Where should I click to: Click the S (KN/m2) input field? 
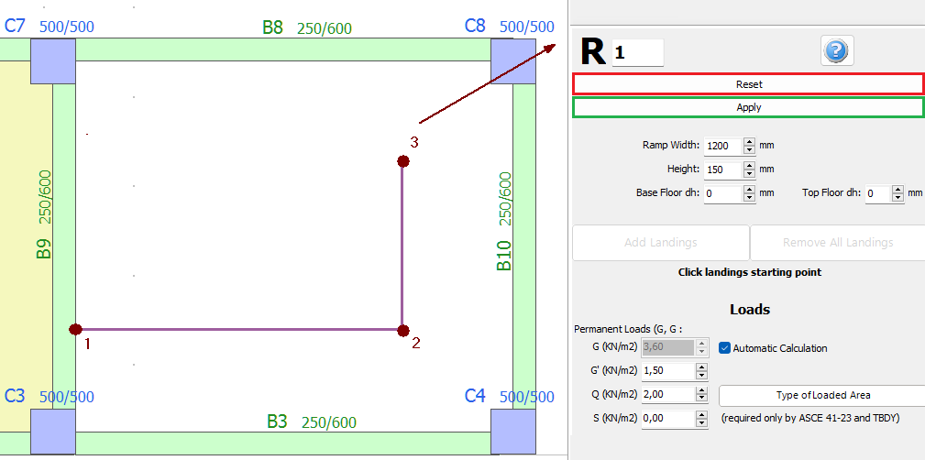coord(666,419)
